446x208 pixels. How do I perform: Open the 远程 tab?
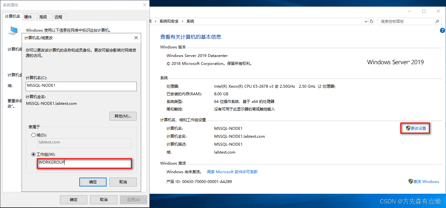coord(58,17)
